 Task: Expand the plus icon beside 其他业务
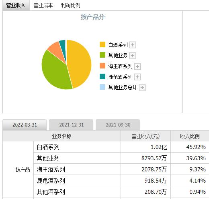(133, 56)
